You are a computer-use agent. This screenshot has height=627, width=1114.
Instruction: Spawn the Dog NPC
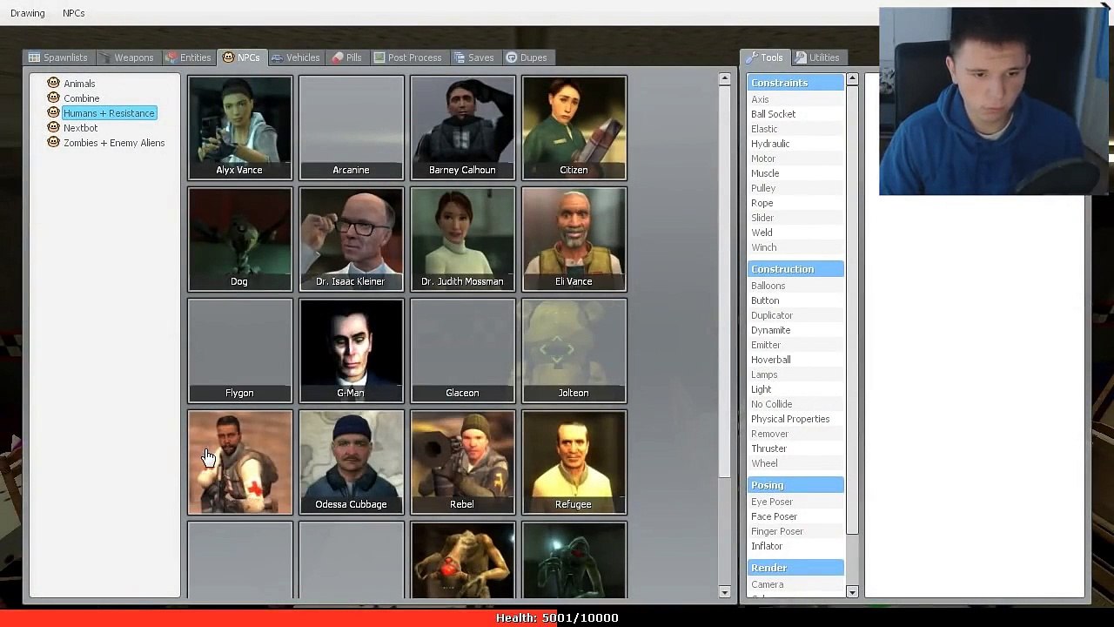pyautogui.click(x=239, y=239)
